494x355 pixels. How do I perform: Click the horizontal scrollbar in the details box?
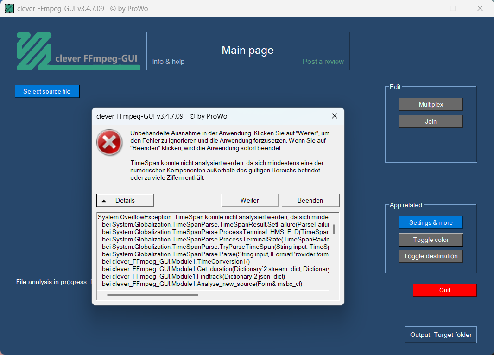coord(152,295)
